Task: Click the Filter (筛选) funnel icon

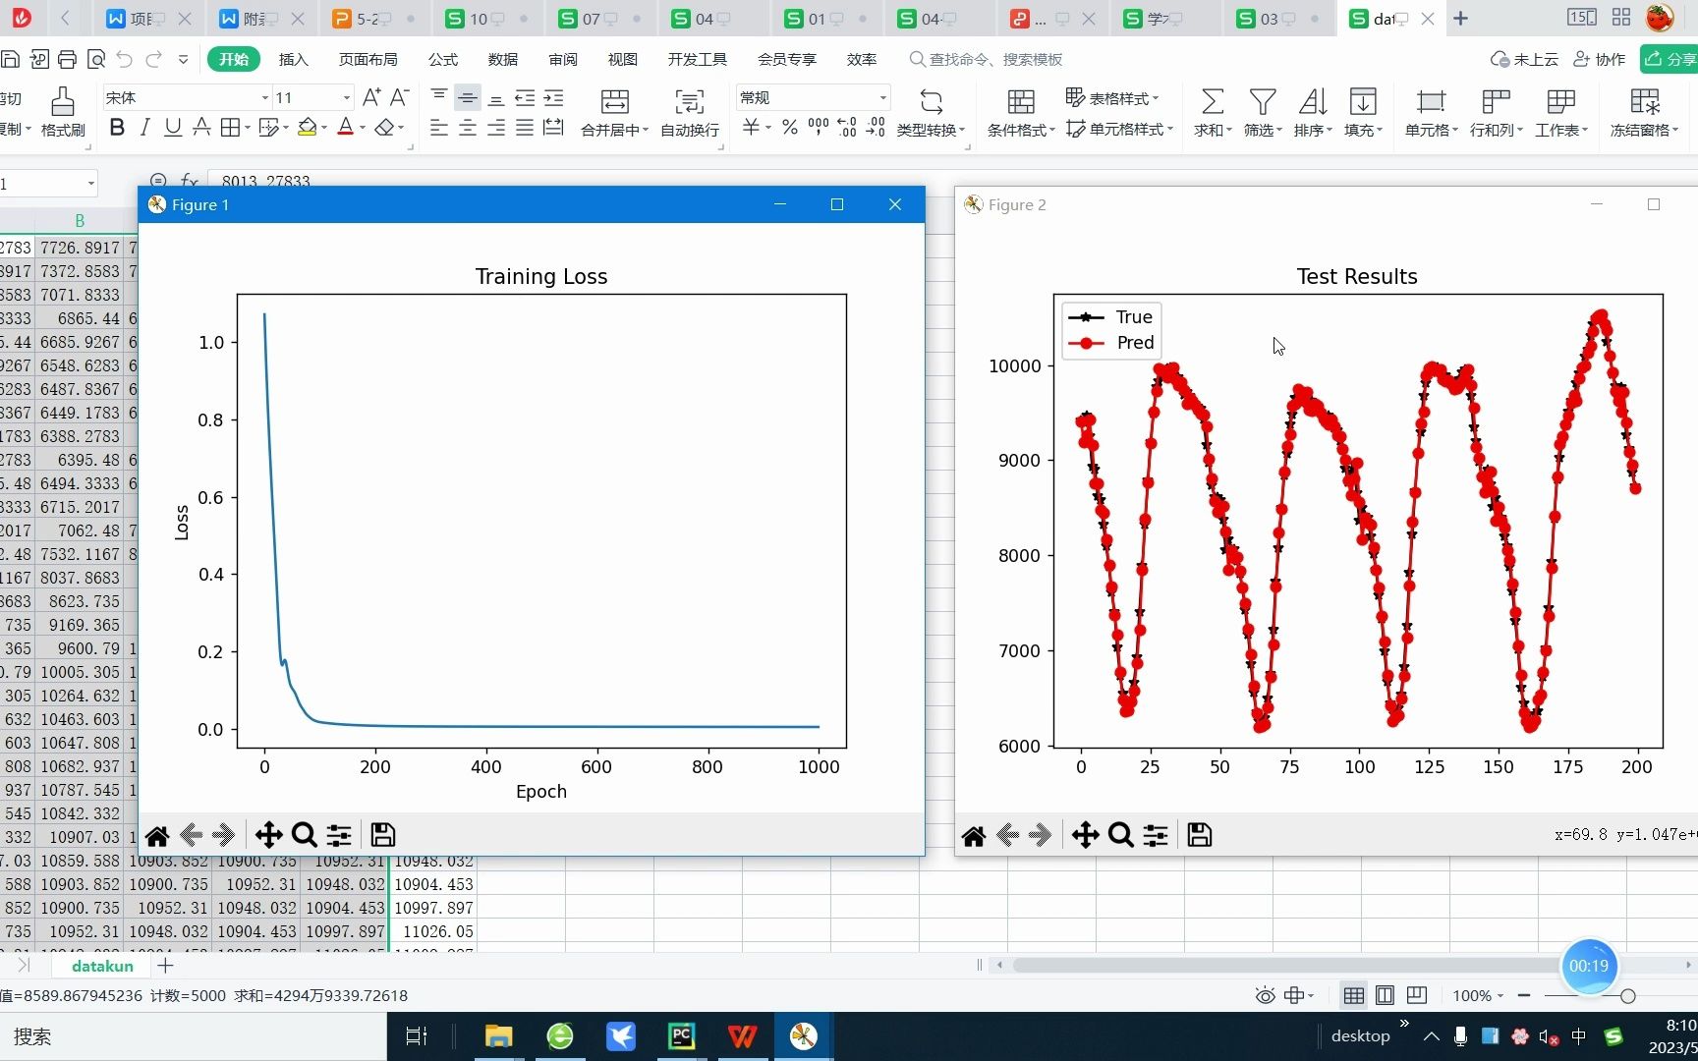Action: click(1263, 101)
